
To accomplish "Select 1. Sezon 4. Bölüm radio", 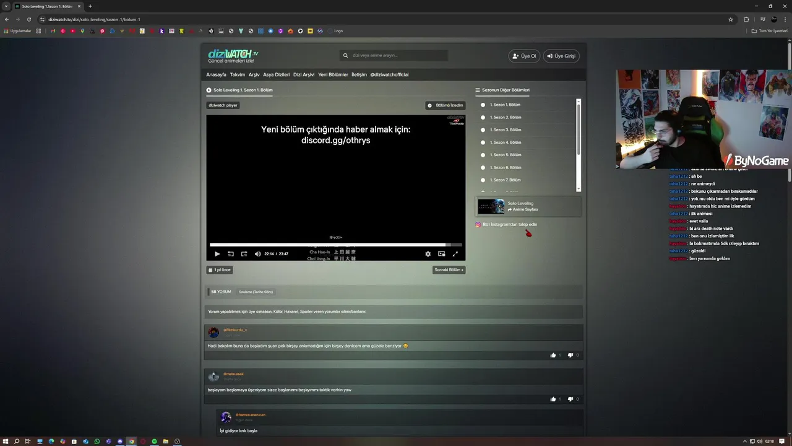I will pyautogui.click(x=483, y=142).
